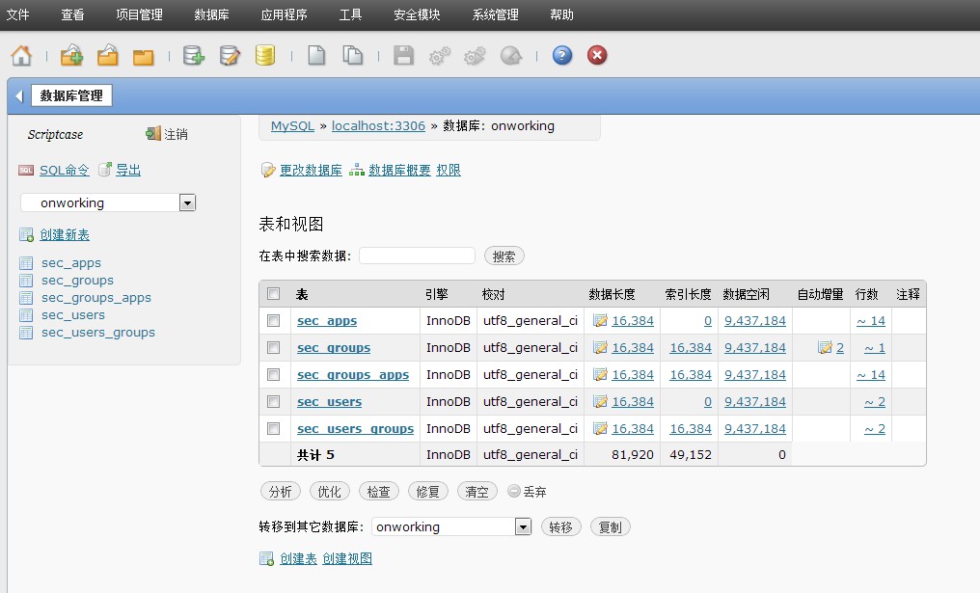Image resolution: width=980 pixels, height=593 pixels.
Task: Check the sec_groups row checkbox
Action: 273,347
